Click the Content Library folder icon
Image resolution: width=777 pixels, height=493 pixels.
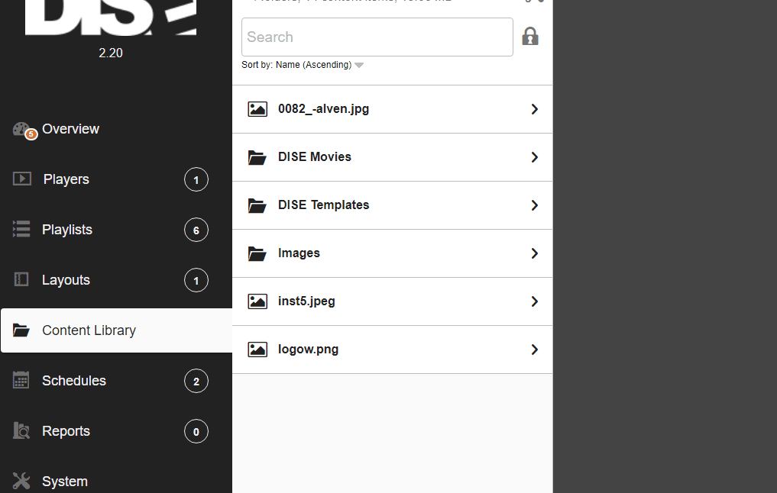(x=21, y=330)
